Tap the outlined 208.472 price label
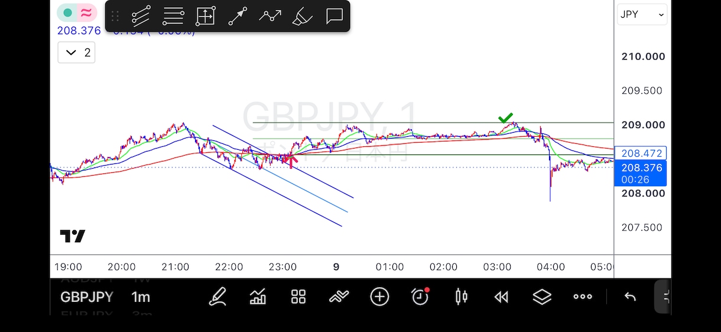Image resolution: width=721 pixels, height=332 pixels. (641, 153)
